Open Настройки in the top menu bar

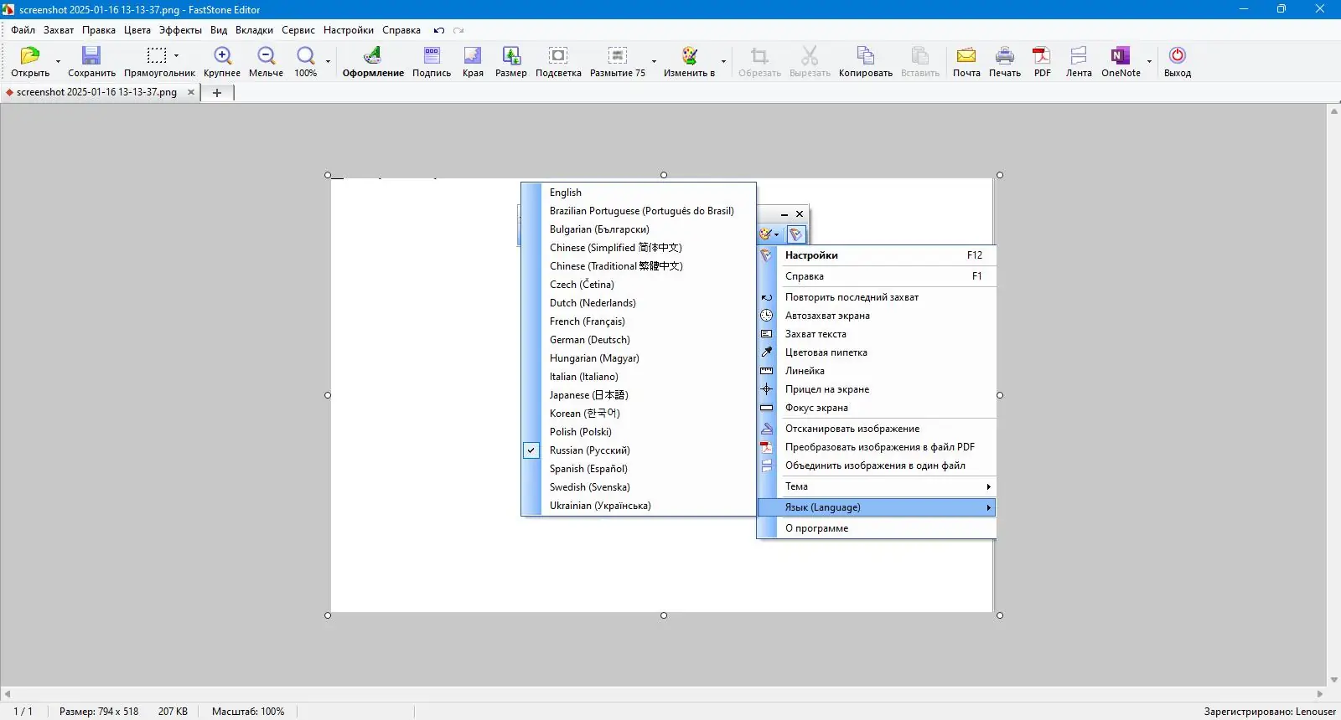349,30
